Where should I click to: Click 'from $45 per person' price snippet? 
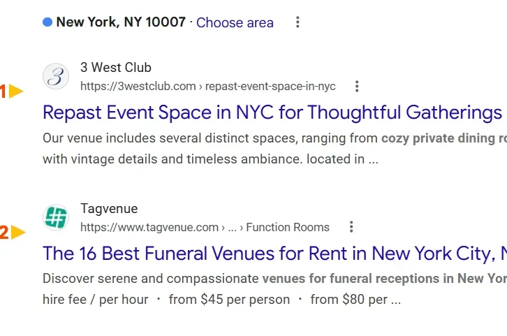click(229, 300)
